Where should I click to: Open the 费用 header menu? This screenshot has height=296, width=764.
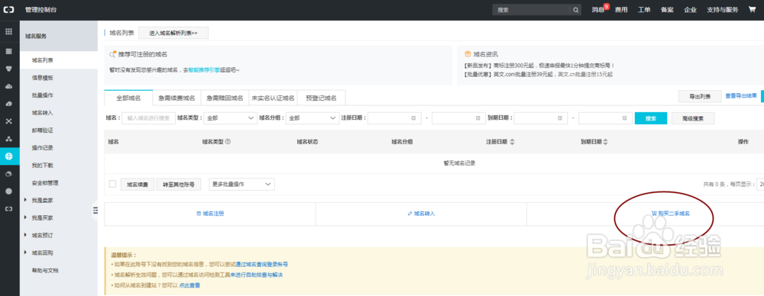point(620,10)
